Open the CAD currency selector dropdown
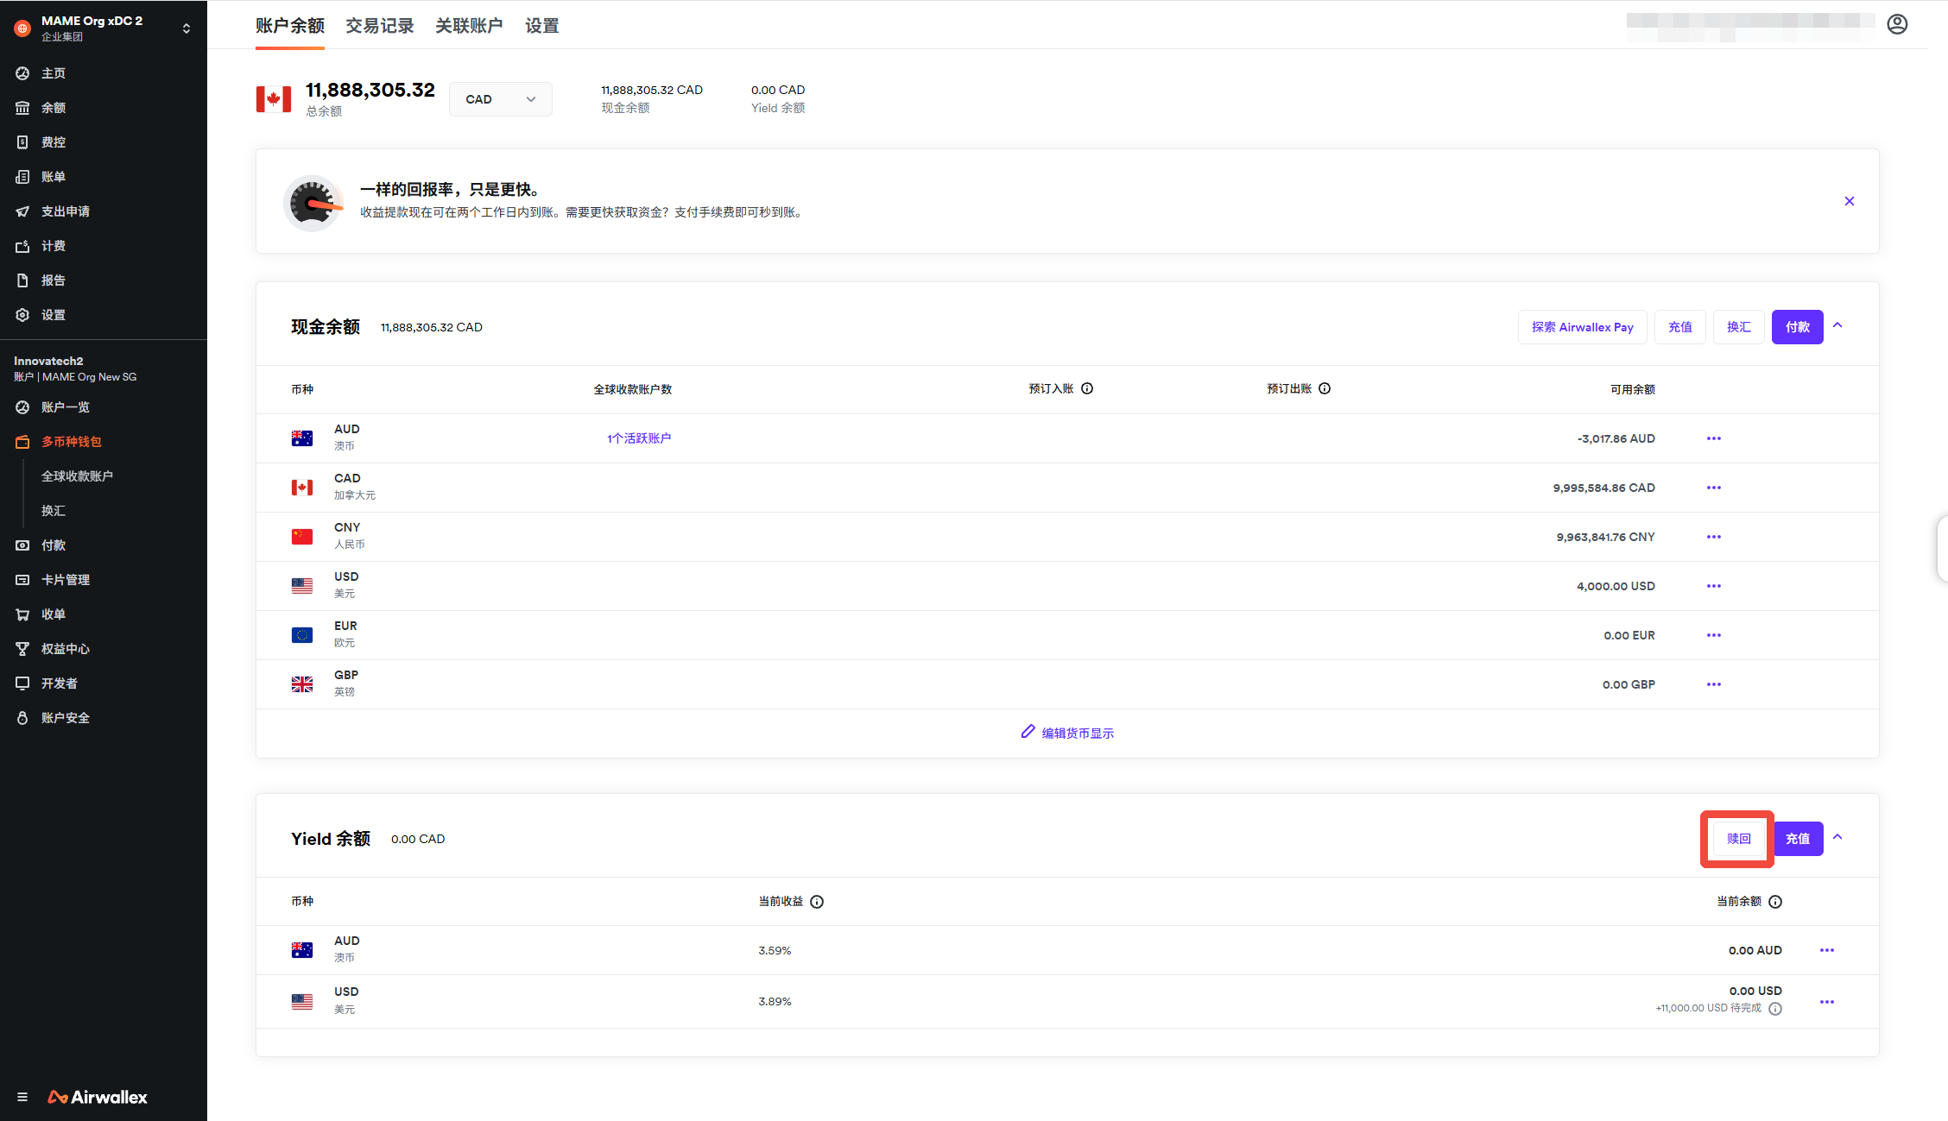Image resolution: width=1948 pixels, height=1121 pixels. [500, 99]
